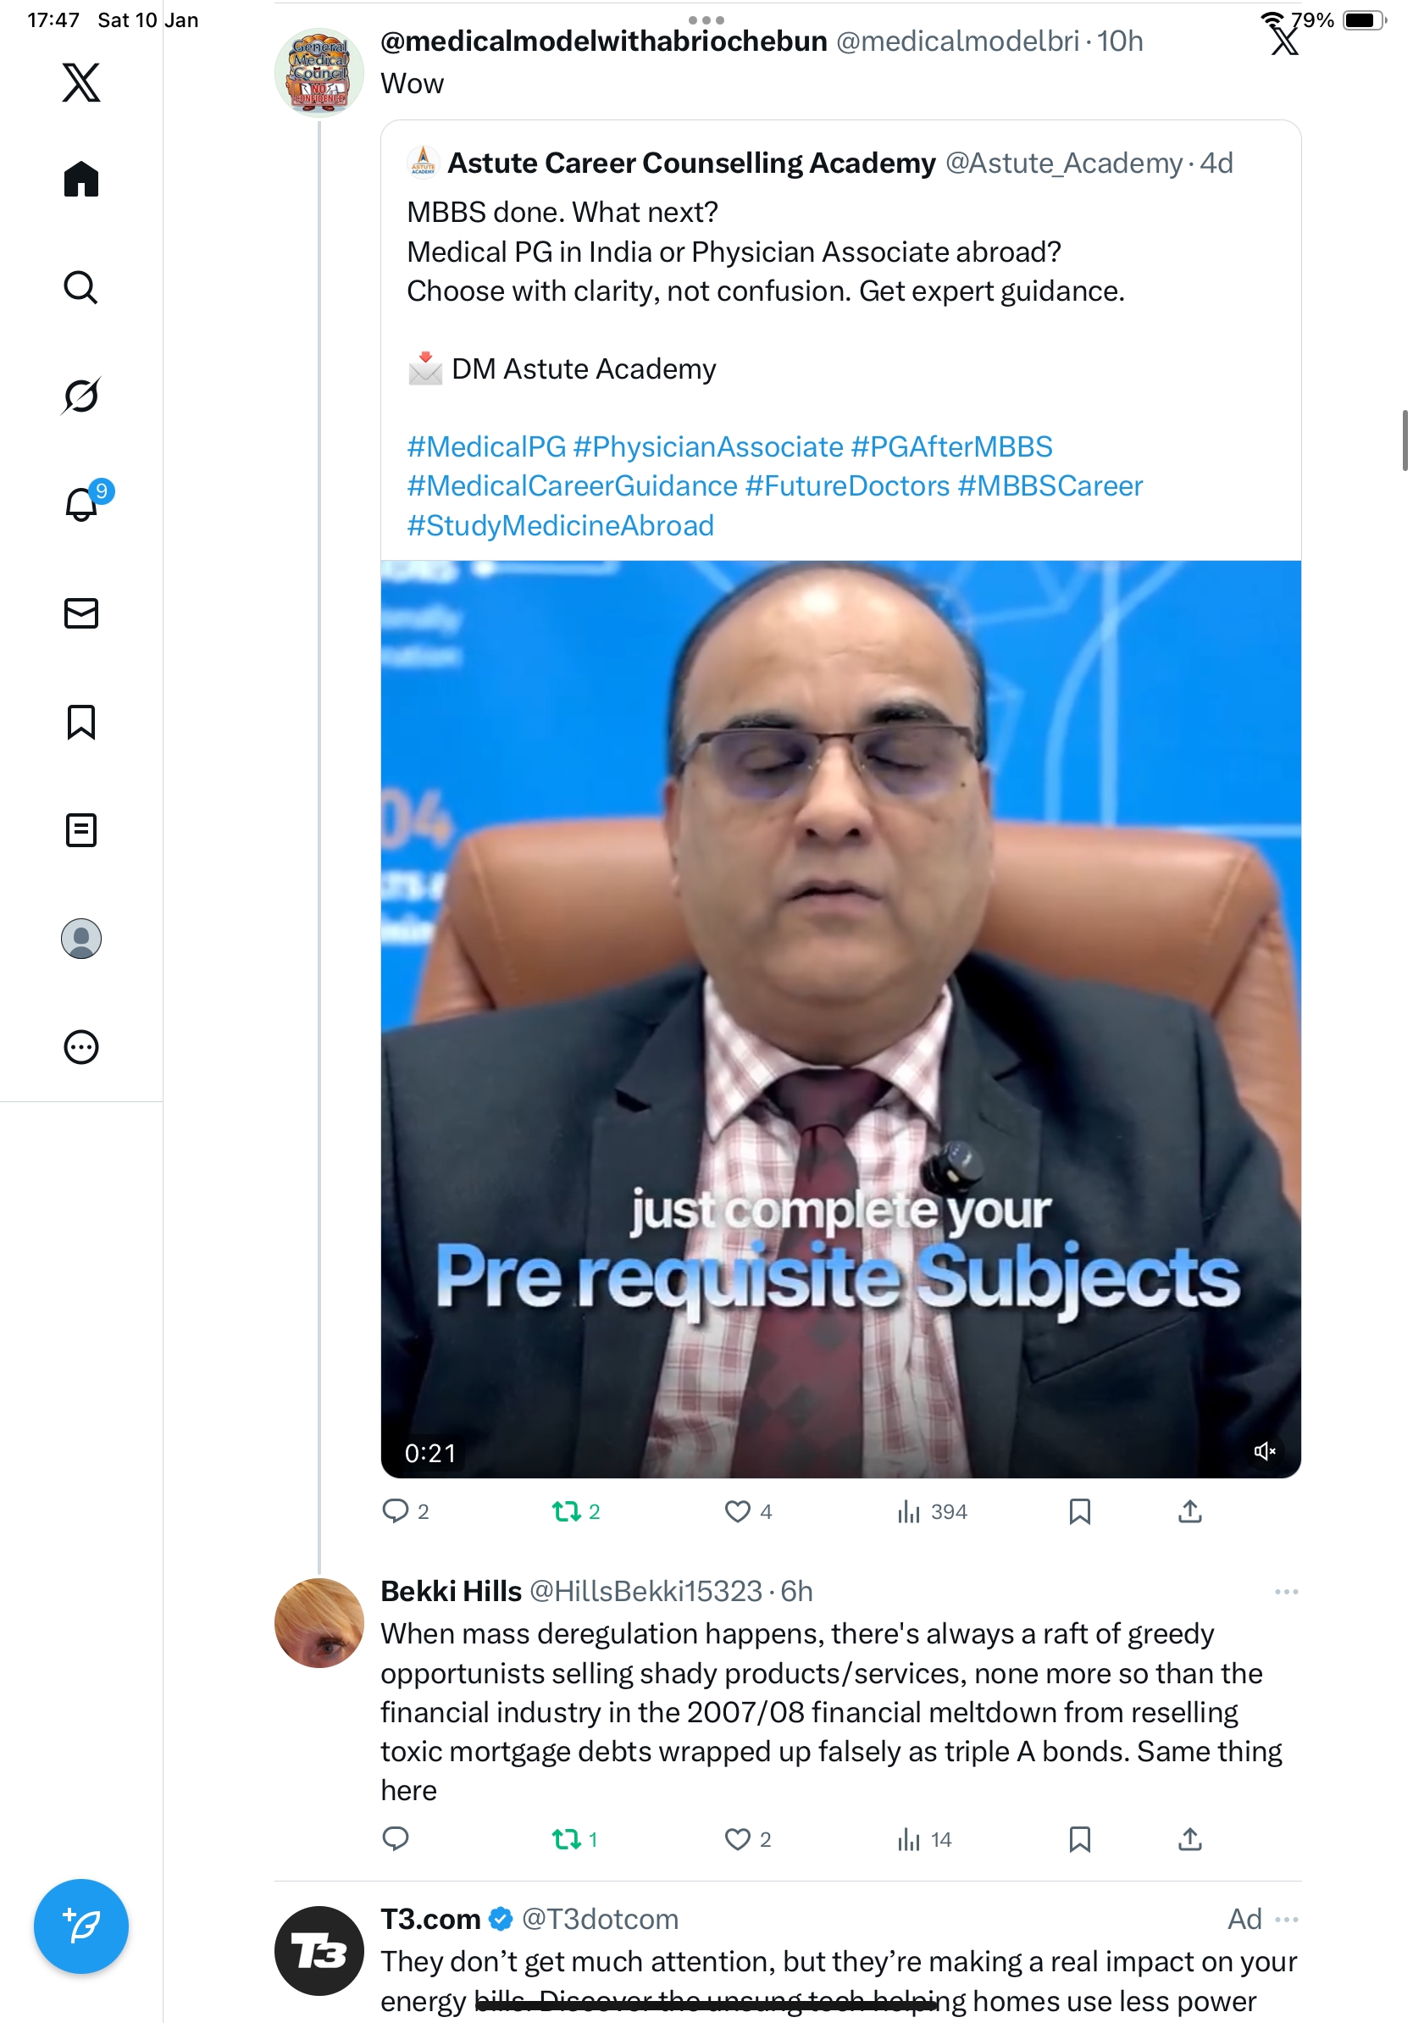Viewport: 1413px width, 2023px height.
Task: Follow the #PhysicianAssociate hashtag link
Action: click(708, 446)
